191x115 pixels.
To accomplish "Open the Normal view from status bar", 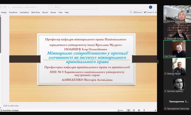I will (x=129, y=110).
